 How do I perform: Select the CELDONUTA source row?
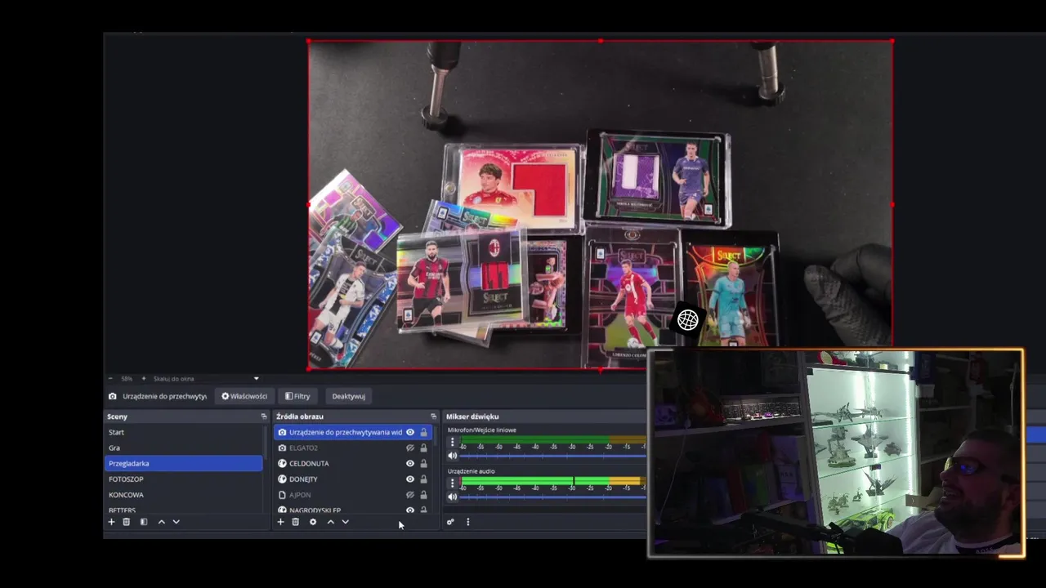pyautogui.click(x=351, y=463)
